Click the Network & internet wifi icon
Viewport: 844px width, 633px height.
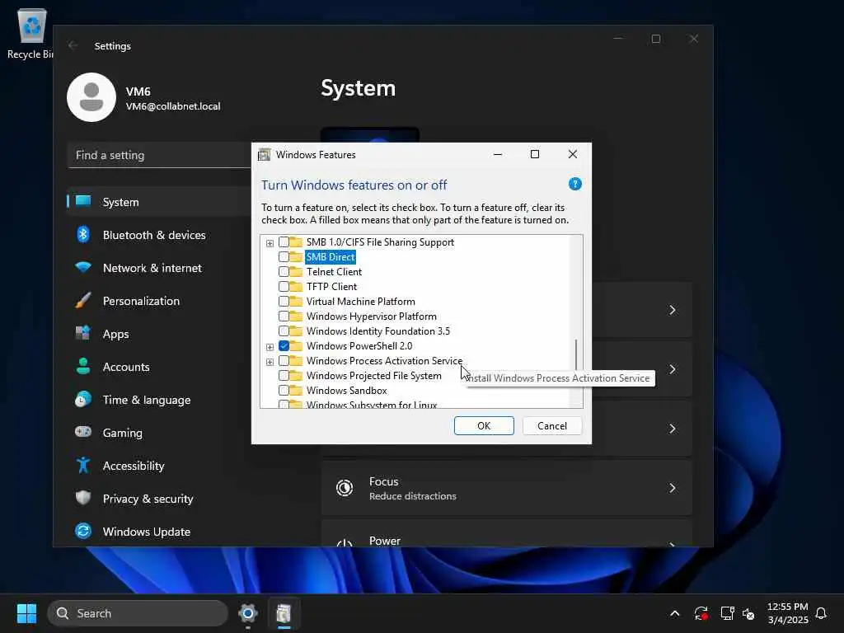(x=83, y=268)
